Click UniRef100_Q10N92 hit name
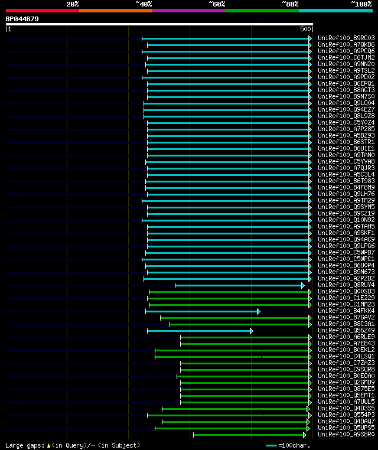The height and width of the screenshot is (450, 378). [346, 220]
